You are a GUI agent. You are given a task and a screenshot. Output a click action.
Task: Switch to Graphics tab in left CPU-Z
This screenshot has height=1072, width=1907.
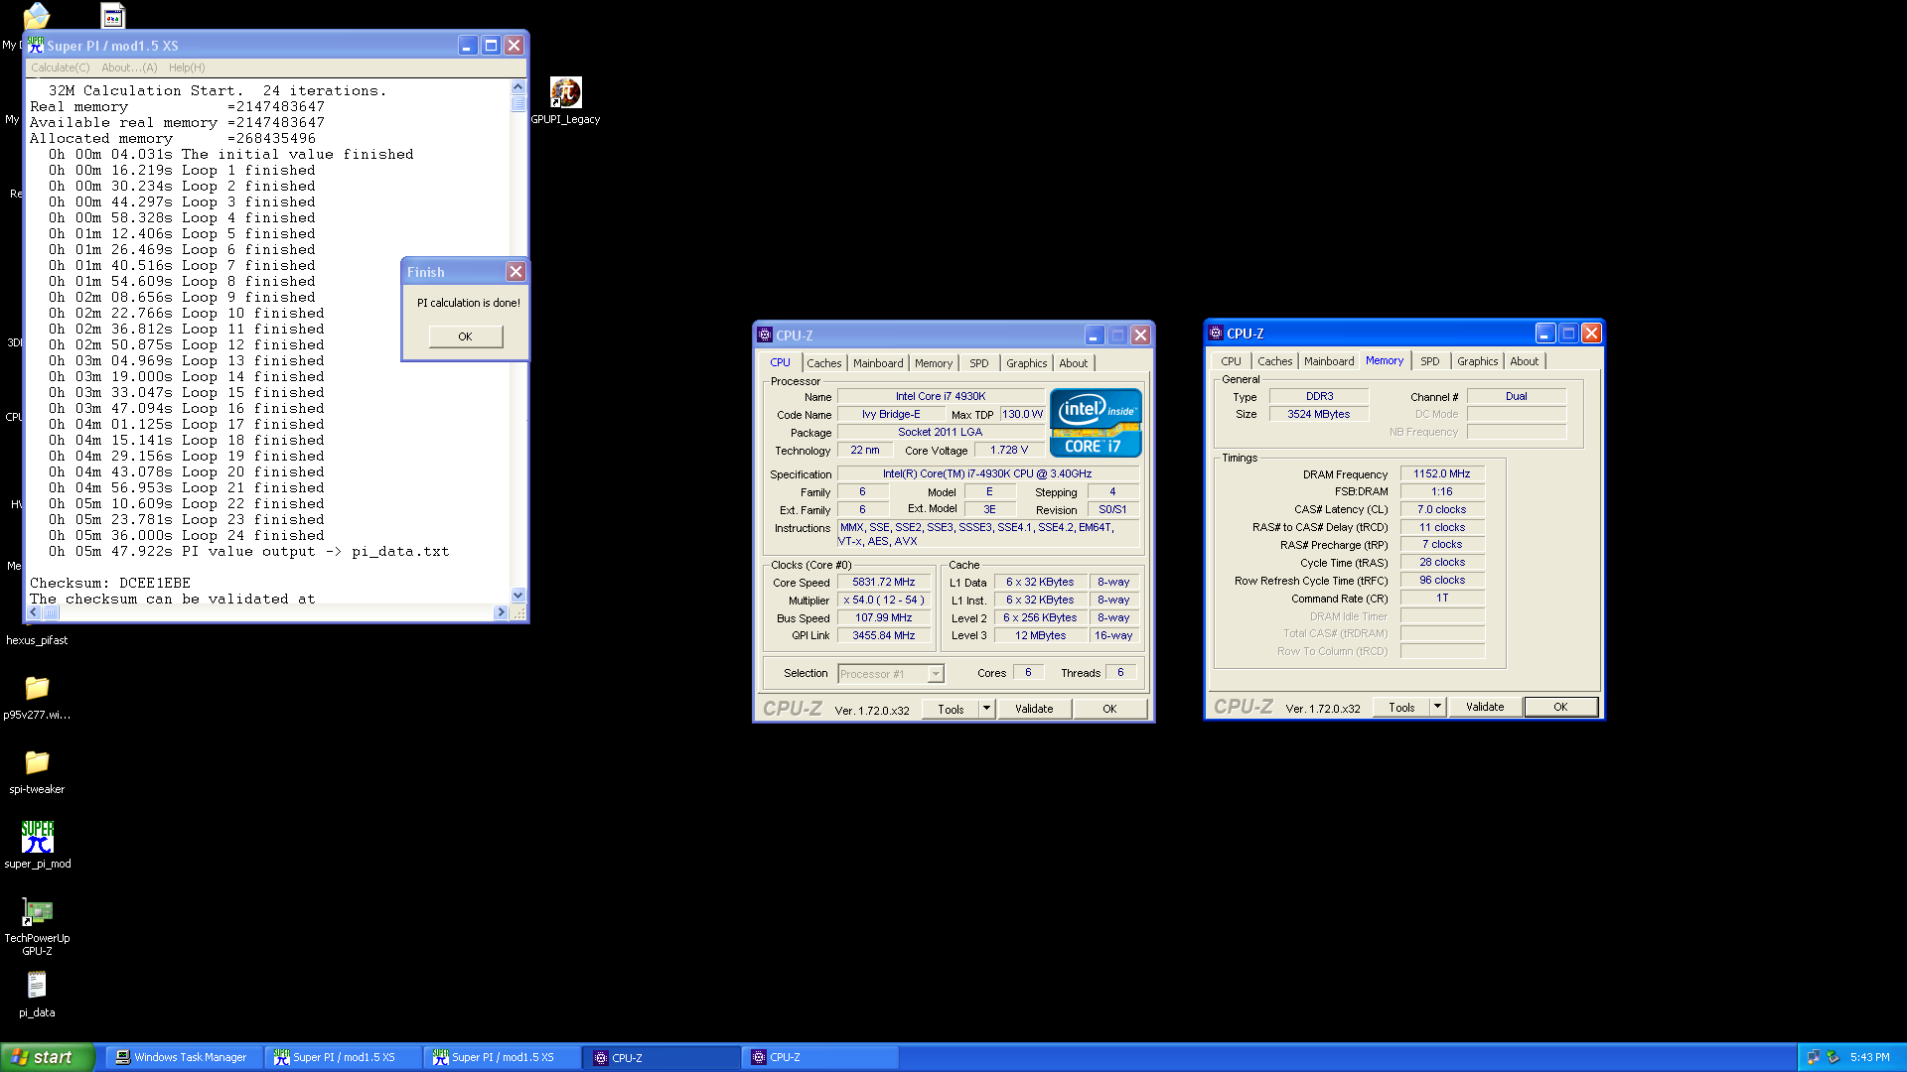[x=1027, y=363]
